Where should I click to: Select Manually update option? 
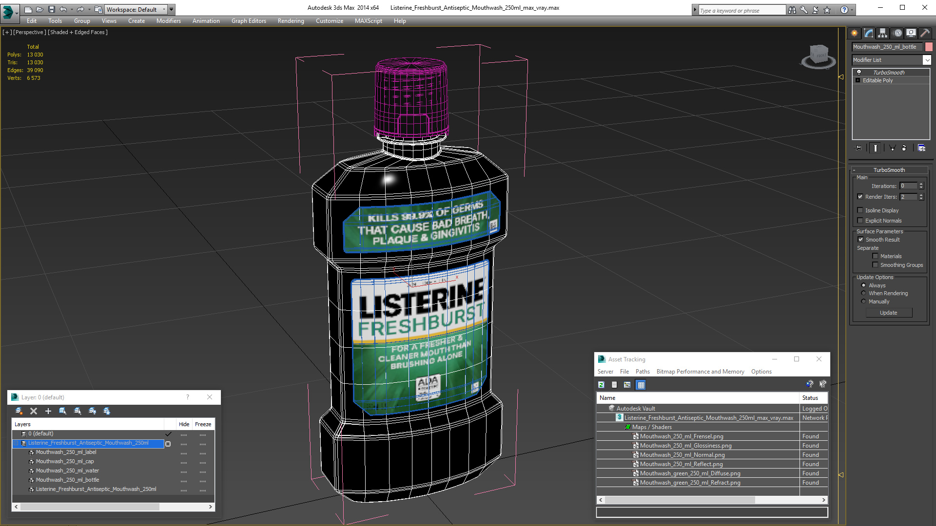(863, 301)
